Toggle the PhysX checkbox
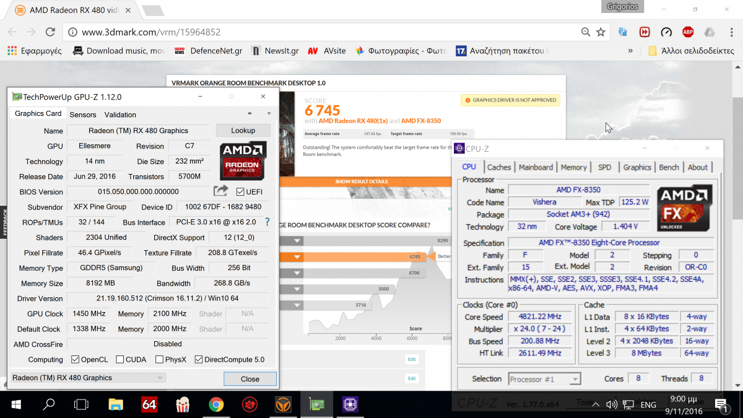The width and height of the screenshot is (743, 418). click(160, 360)
